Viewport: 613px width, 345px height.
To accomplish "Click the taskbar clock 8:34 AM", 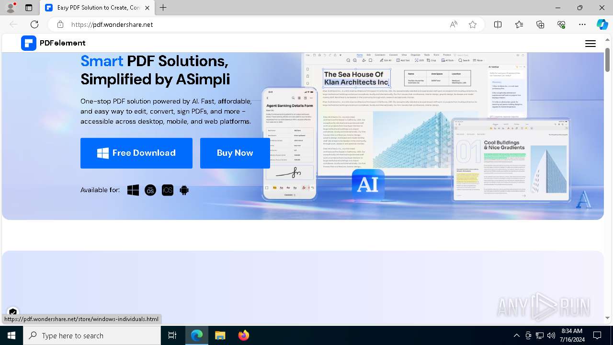I will point(572,335).
